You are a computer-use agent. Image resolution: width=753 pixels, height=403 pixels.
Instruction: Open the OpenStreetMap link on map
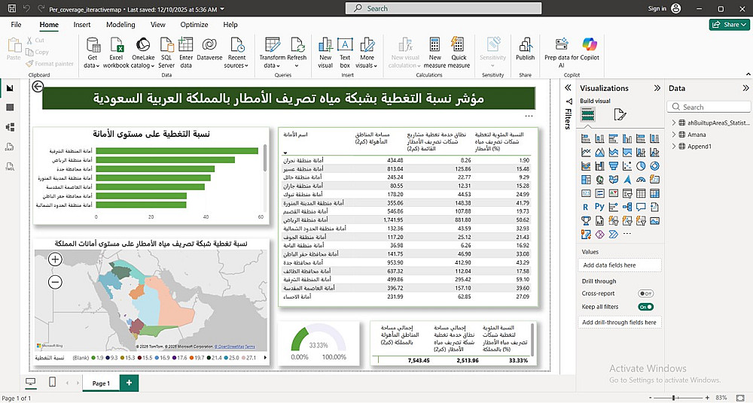(x=230, y=347)
